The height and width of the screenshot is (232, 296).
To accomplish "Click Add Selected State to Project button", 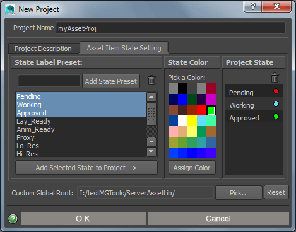I will click(86, 168).
